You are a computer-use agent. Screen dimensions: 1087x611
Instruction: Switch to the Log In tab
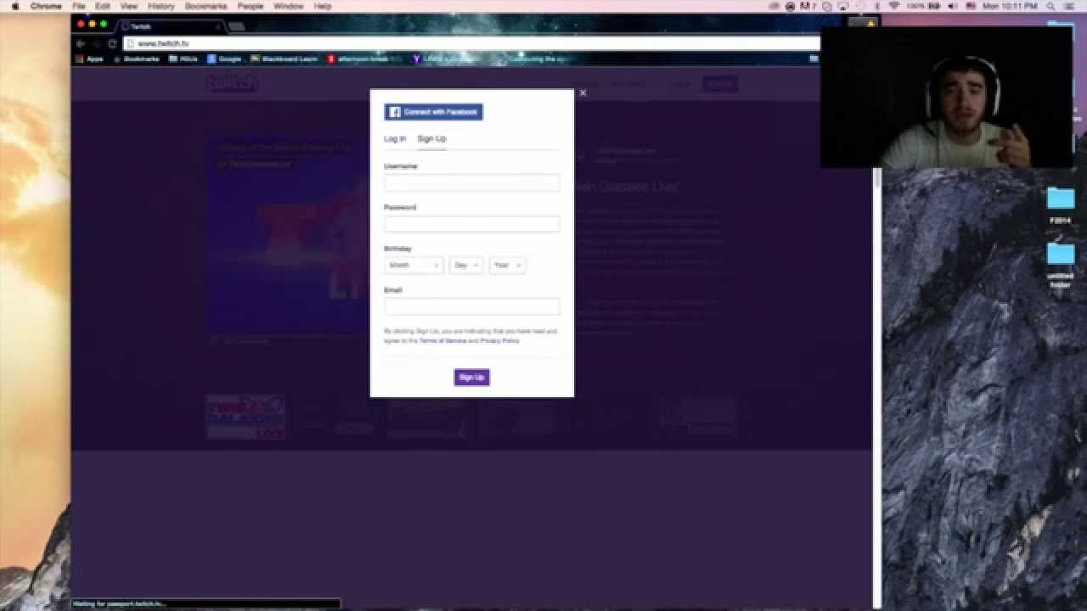click(x=395, y=138)
